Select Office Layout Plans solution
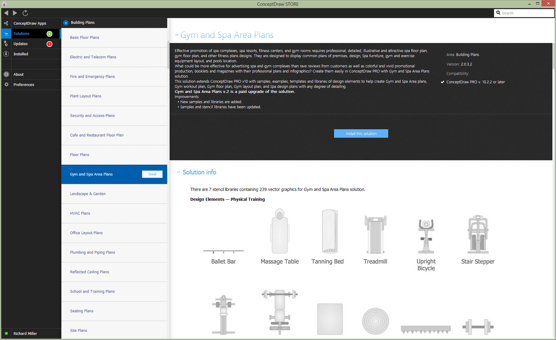This screenshot has height=340, width=556. [114, 233]
